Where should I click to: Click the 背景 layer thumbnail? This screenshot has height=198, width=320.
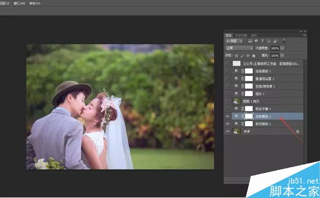click(236, 131)
